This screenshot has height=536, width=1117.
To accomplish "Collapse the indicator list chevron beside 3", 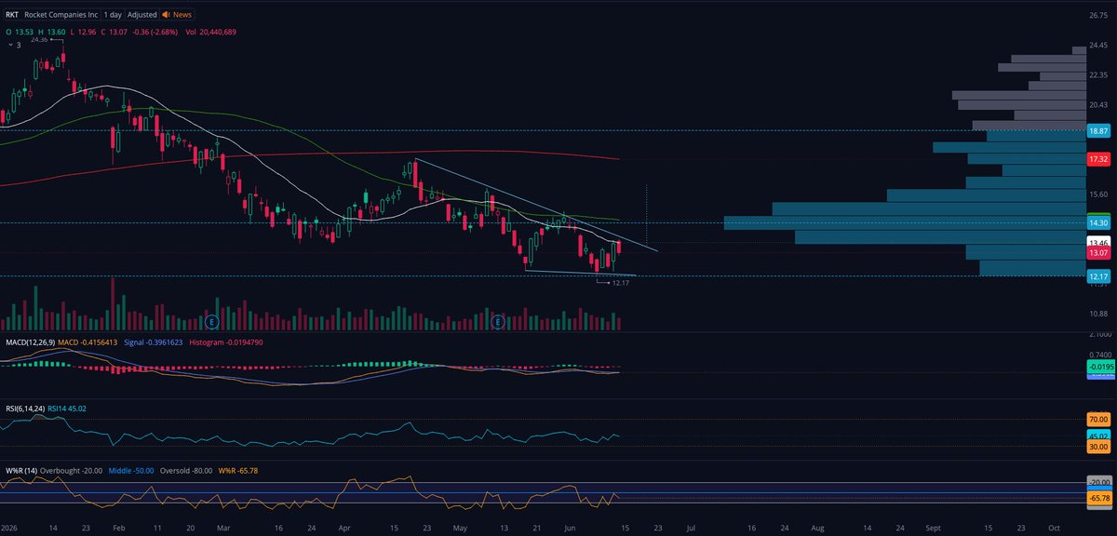I will (x=8, y=45).
